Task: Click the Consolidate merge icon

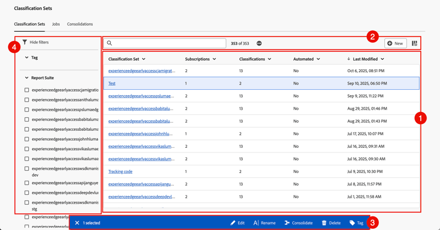Action: click(287, 223)
